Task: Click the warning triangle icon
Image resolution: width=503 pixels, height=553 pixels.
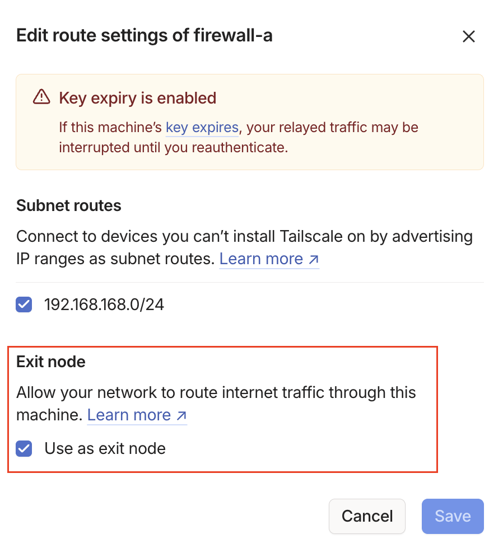Action: point(42,97)
